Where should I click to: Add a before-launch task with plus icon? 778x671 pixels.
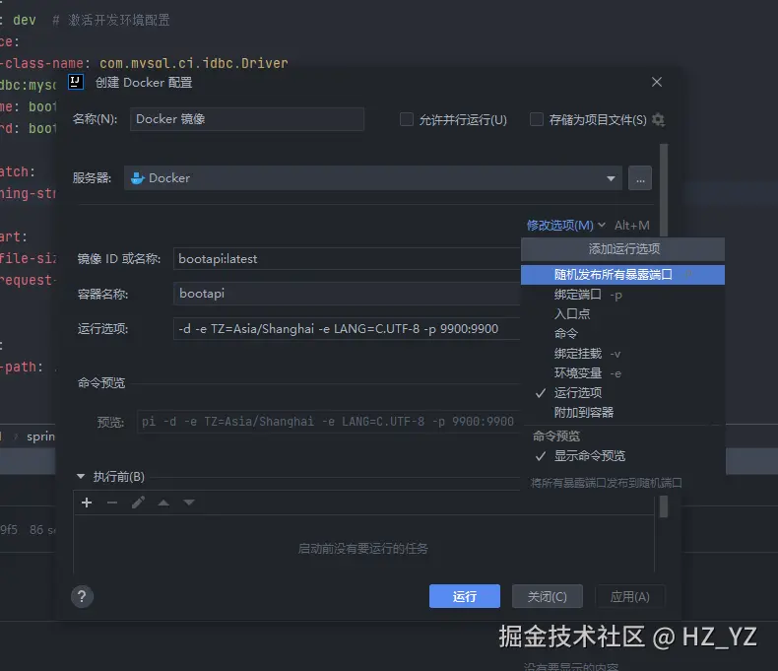coord(87,503)
